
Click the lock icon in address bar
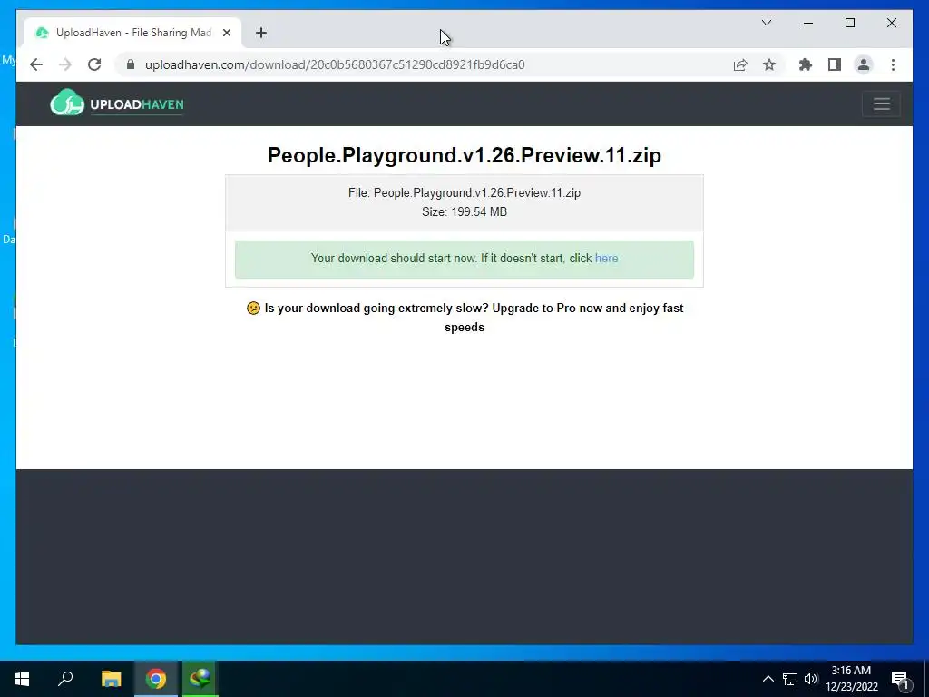[131, 64]
